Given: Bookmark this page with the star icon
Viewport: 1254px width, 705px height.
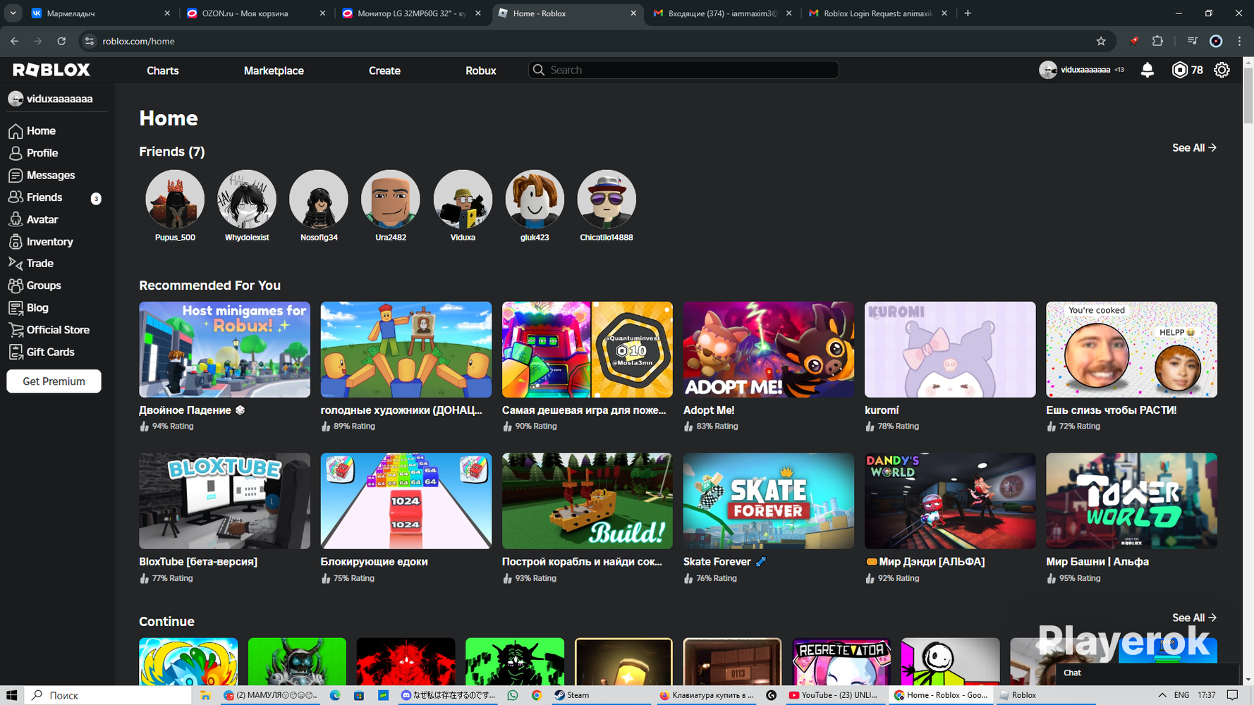Looking at the screenshot, I should [1101, 41].
